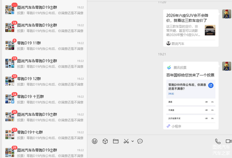The height and width of the screenshot is (158, 232).
Task: Click the favorites cube icon in toolbar
Action: [x=105, y=141]
